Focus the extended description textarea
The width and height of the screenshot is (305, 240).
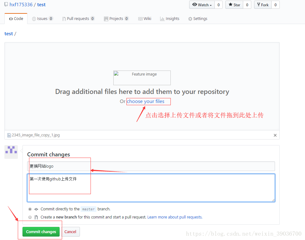(x=151, y=188)
